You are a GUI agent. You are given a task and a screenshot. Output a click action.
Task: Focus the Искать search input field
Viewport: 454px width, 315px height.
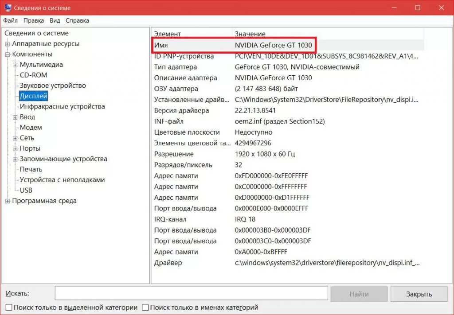click(192, 294)
